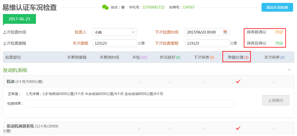Screen dimensions: 297x136
Task: Filter by 未检 (31) column
Action: 140,57
